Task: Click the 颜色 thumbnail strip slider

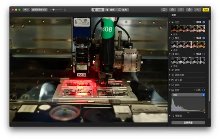Action: point(188,45)
